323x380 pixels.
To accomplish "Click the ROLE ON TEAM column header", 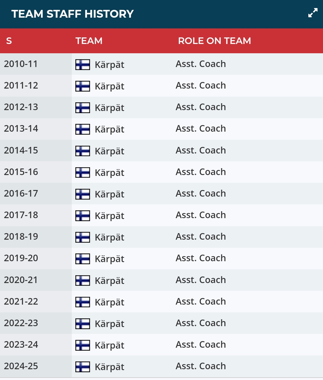I will click(x=214, y=41).
